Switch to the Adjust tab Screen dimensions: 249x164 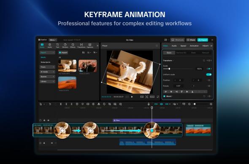coord(206,46)
